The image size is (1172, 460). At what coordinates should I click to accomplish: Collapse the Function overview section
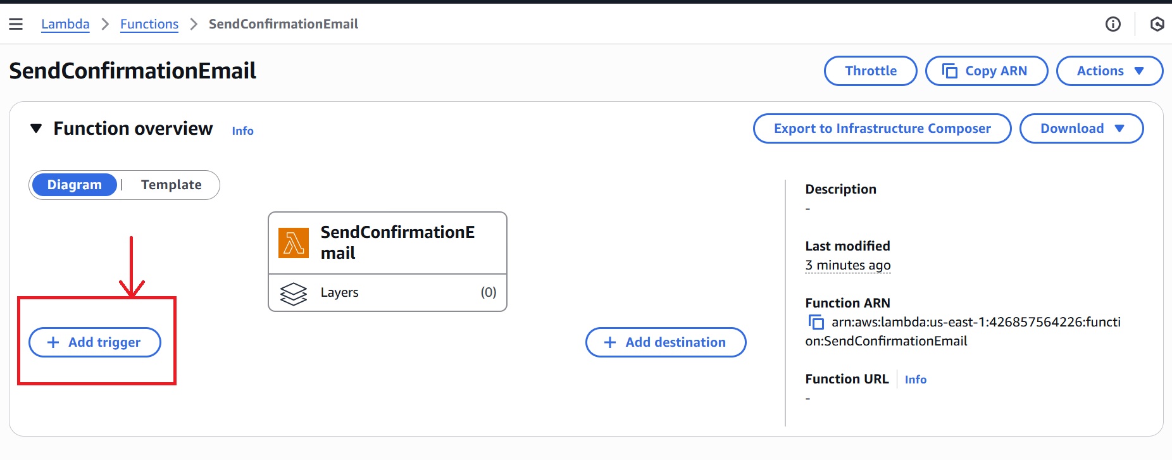[x=36, y=128]
